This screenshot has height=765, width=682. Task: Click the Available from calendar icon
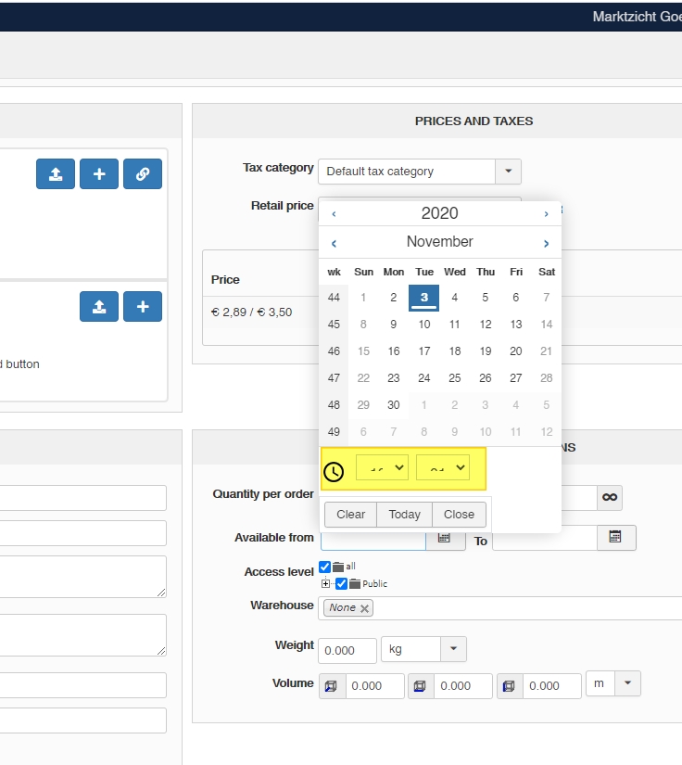444,537
